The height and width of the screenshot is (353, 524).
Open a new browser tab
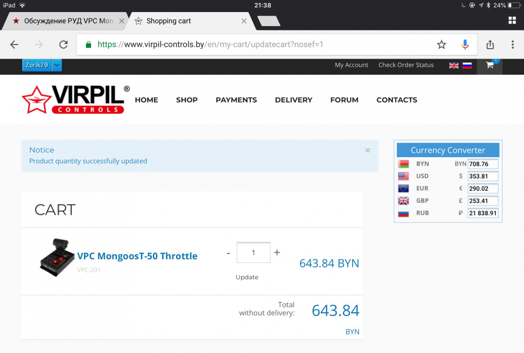pos(269,21)
